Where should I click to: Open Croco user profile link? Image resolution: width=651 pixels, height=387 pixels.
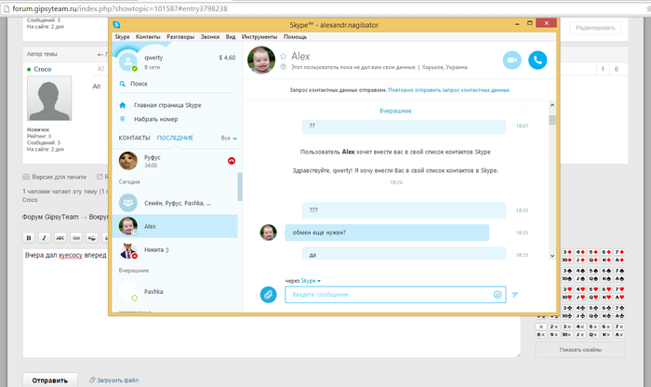coord(43,69)
